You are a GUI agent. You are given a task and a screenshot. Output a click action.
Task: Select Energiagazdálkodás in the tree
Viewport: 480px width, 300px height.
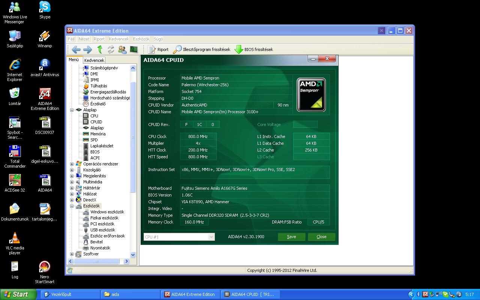(108, 92)
